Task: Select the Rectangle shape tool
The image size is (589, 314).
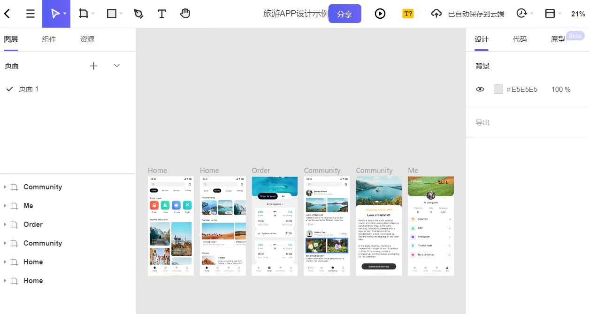Action: coord(111,14)
